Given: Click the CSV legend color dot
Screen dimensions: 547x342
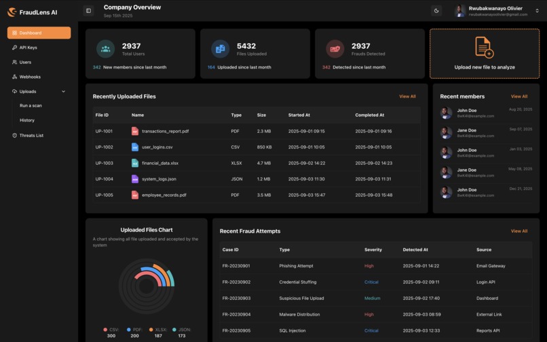Looking at the screenshot, I should [x=105, y=329].
